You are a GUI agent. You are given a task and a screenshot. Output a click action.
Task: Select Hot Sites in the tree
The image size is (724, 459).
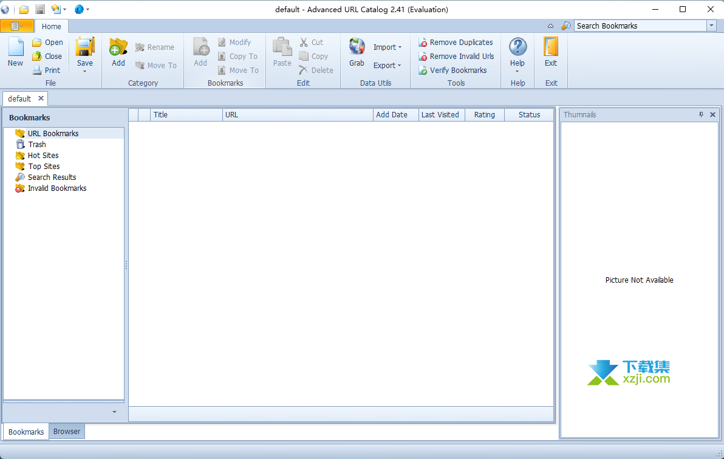[x=43, y=156]
